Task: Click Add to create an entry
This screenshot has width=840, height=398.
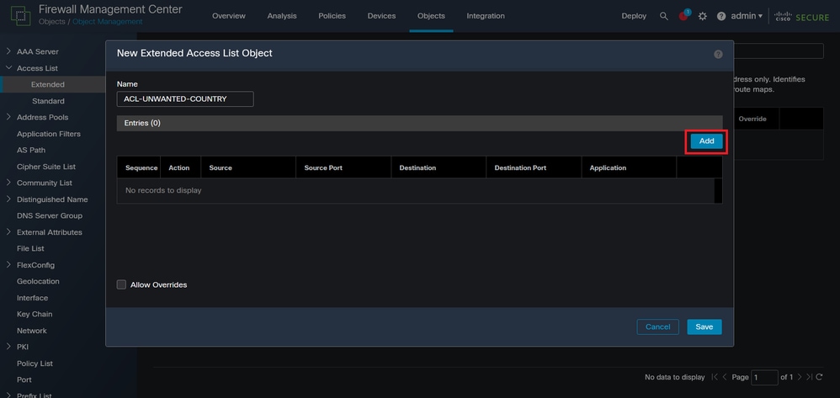Action: 707,141
